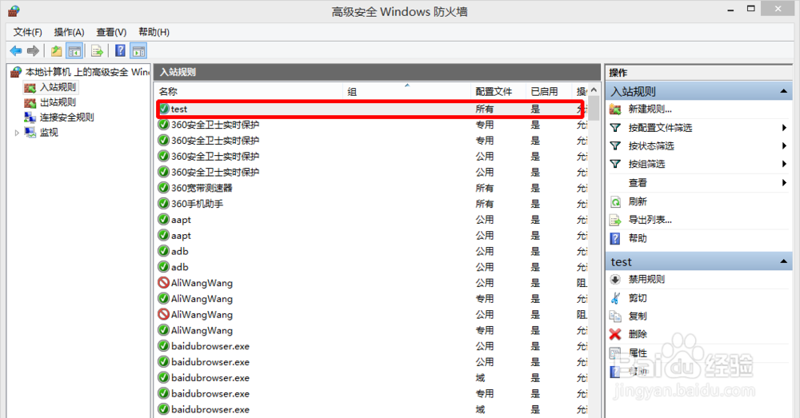
Task: Click the Export List (导出列表) icon
Action: (x=615, y=221)
